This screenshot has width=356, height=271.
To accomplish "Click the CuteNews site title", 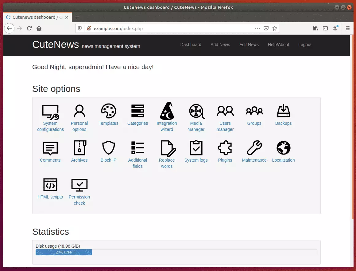I will click(x=56, y=45).
